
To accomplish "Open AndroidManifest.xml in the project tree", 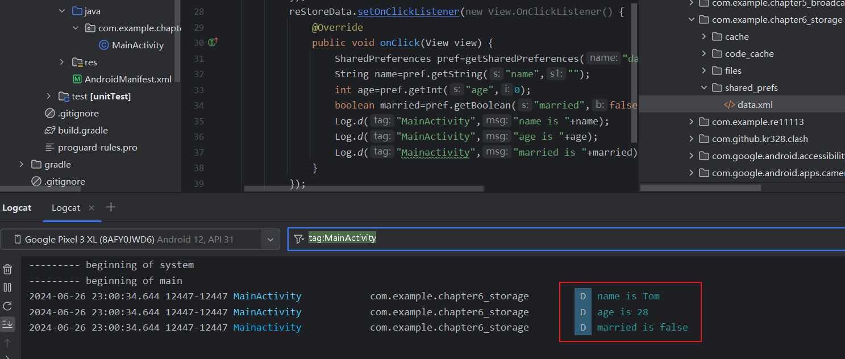I will pyautogui.click(x=127, y=80).
